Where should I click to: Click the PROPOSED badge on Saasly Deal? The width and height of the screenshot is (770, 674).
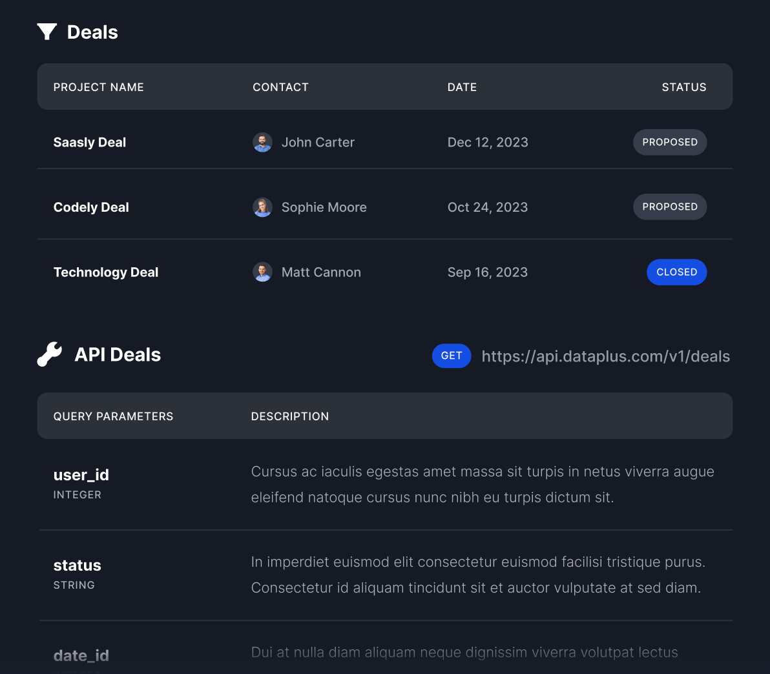point(670,142)
